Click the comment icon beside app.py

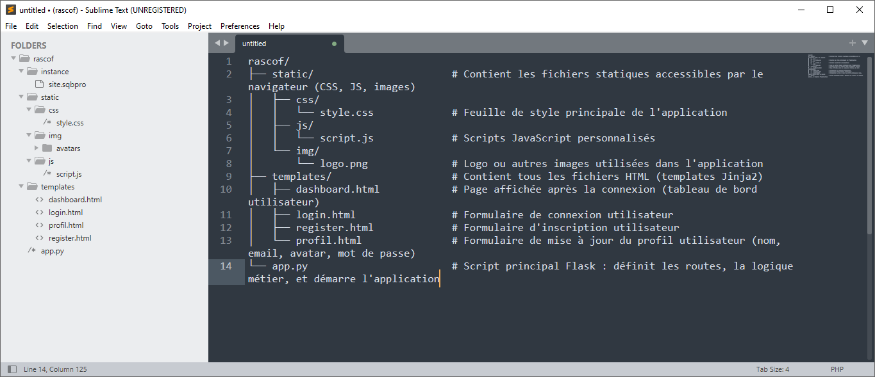[x=31, y=251]
